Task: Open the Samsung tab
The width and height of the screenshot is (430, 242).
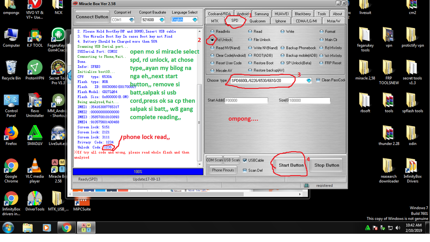Action: (x=261, y=14)
